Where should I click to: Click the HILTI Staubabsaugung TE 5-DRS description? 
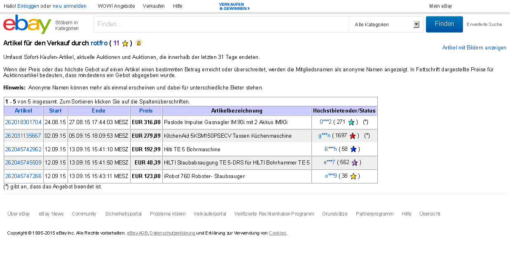click(237, 163)
